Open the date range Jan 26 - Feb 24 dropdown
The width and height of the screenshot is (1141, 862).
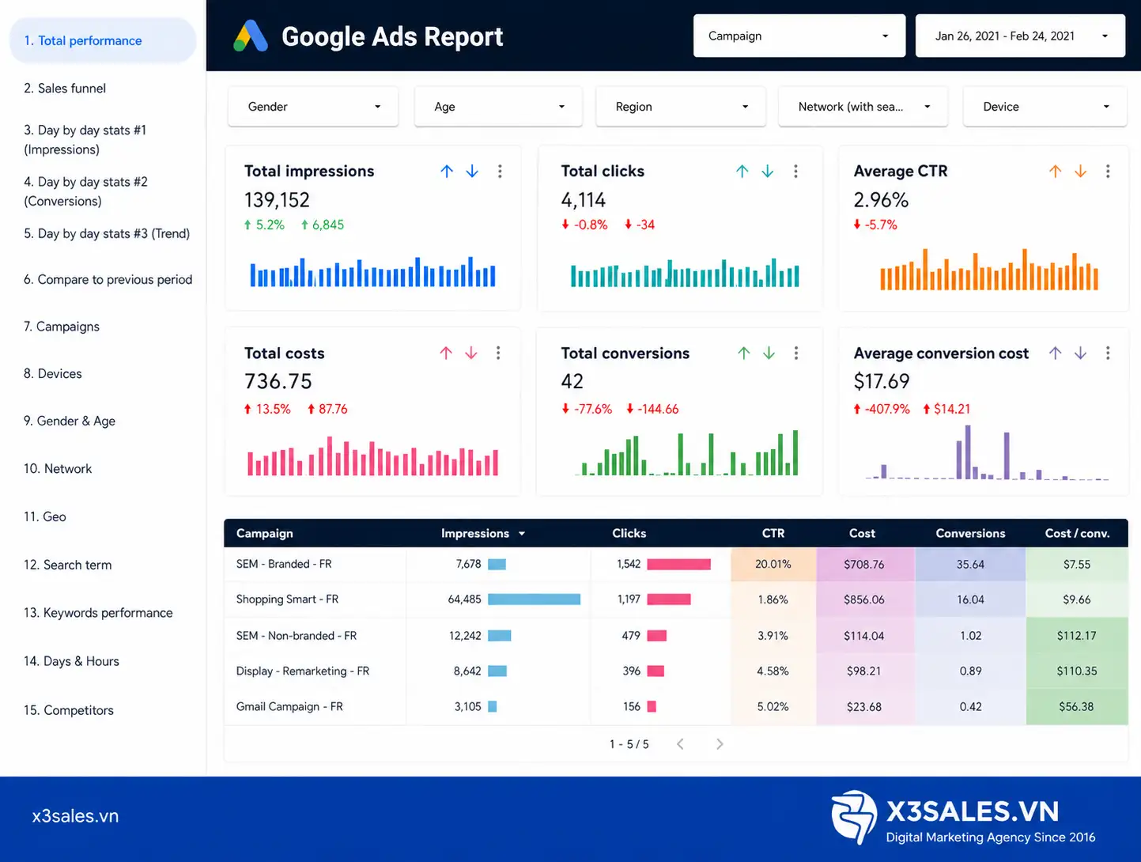1020,36
